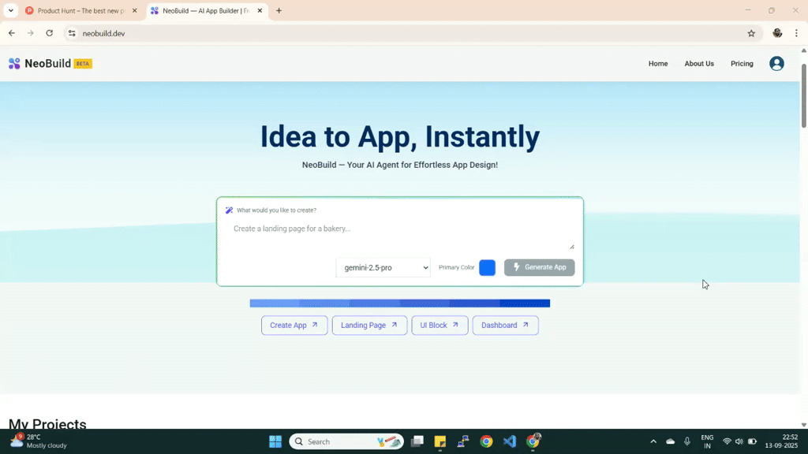Open Visual Studio Code from taskbar

point(510,441)
